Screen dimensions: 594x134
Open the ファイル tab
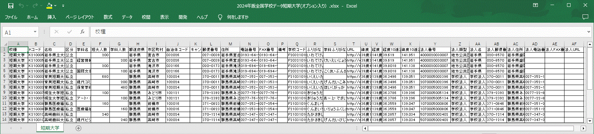coord(11,17)
